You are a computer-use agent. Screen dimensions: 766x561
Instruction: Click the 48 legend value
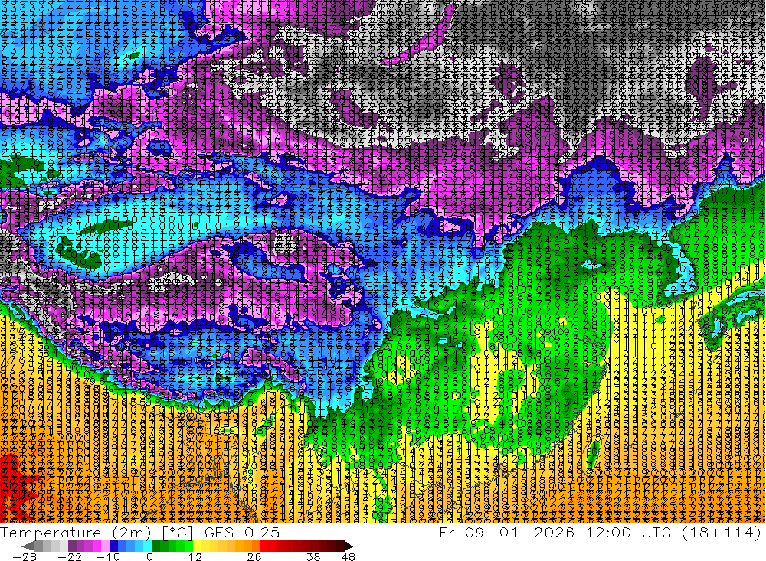(349, 557)
